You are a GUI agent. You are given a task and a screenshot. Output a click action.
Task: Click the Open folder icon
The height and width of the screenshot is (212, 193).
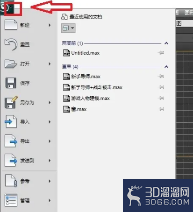tap(11, 64)
